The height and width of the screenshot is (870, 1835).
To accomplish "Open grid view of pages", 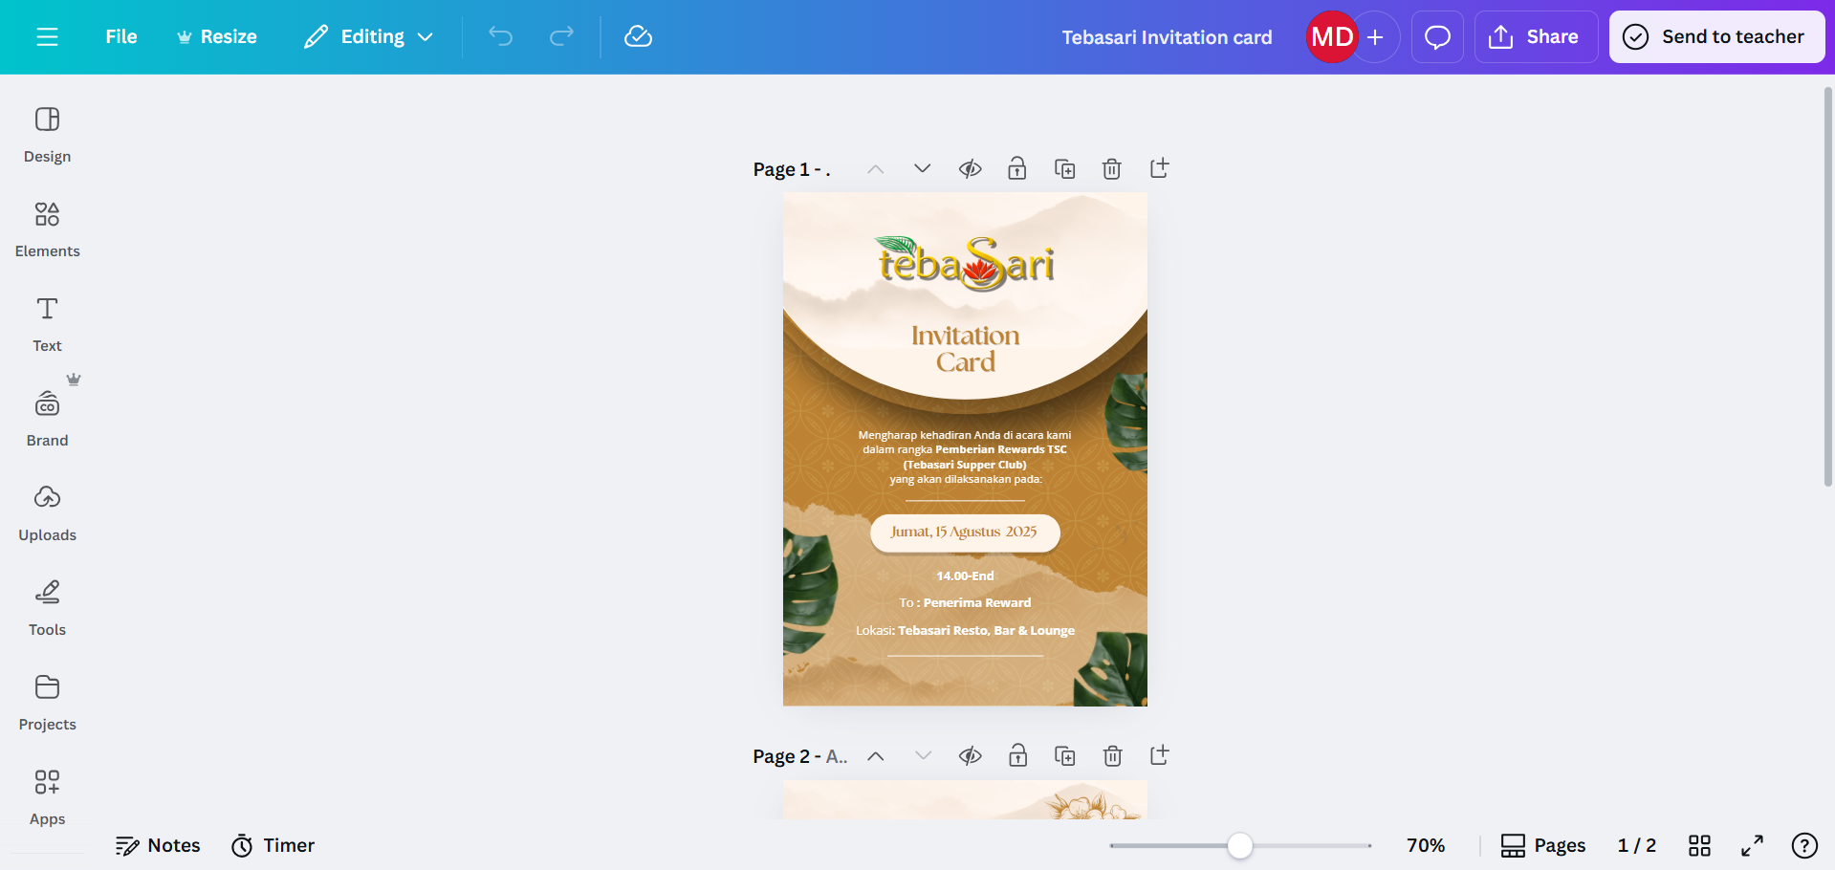I will (x=1699, y=845).
